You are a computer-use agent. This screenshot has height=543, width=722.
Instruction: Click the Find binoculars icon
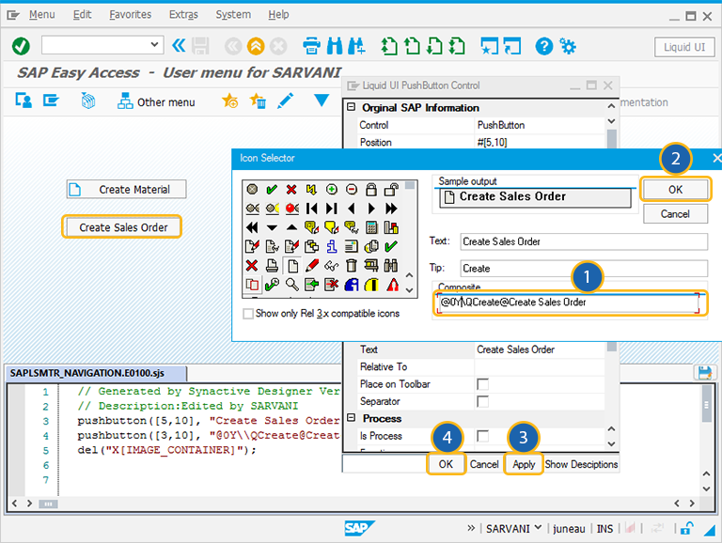click(335, 46)
